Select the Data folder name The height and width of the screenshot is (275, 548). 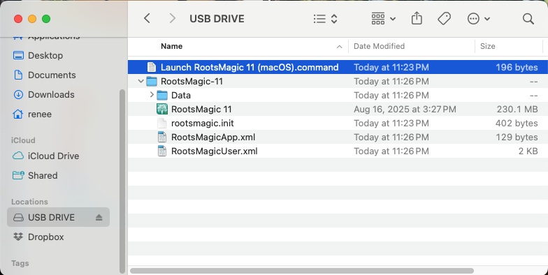tap(180, 95)
